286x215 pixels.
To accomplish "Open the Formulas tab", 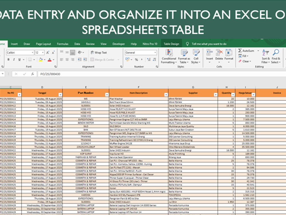I will pos(63,44).
